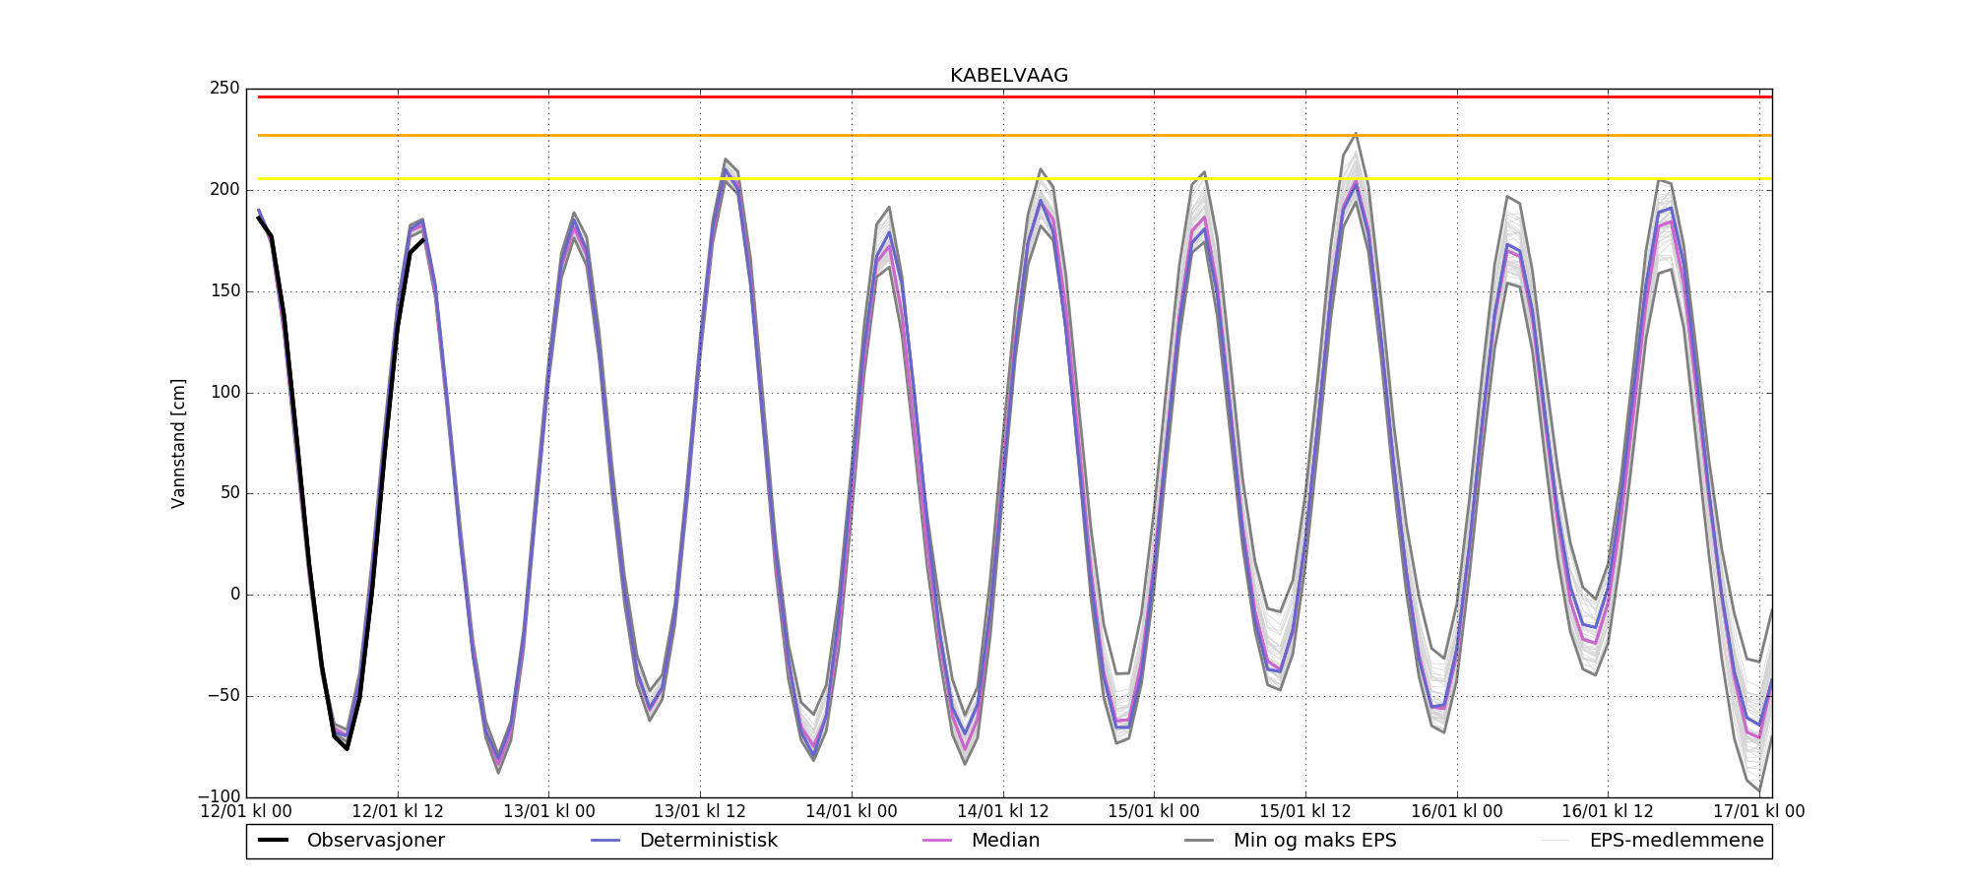Click the y-axis tick label 100
The width and height of the screenshot is (1969, 886).
[224, 393]
